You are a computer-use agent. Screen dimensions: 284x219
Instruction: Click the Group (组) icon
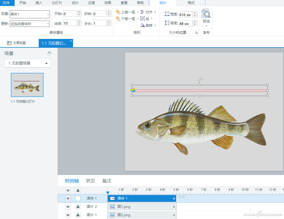click(x=142, y=19)
